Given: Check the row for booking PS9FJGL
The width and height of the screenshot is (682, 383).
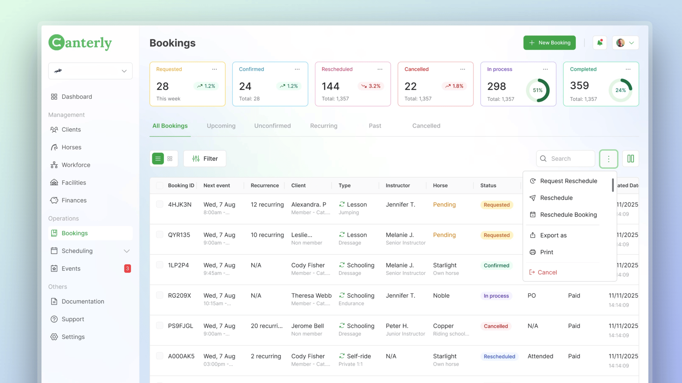Looking at the screenshot, I should point(160,325).
